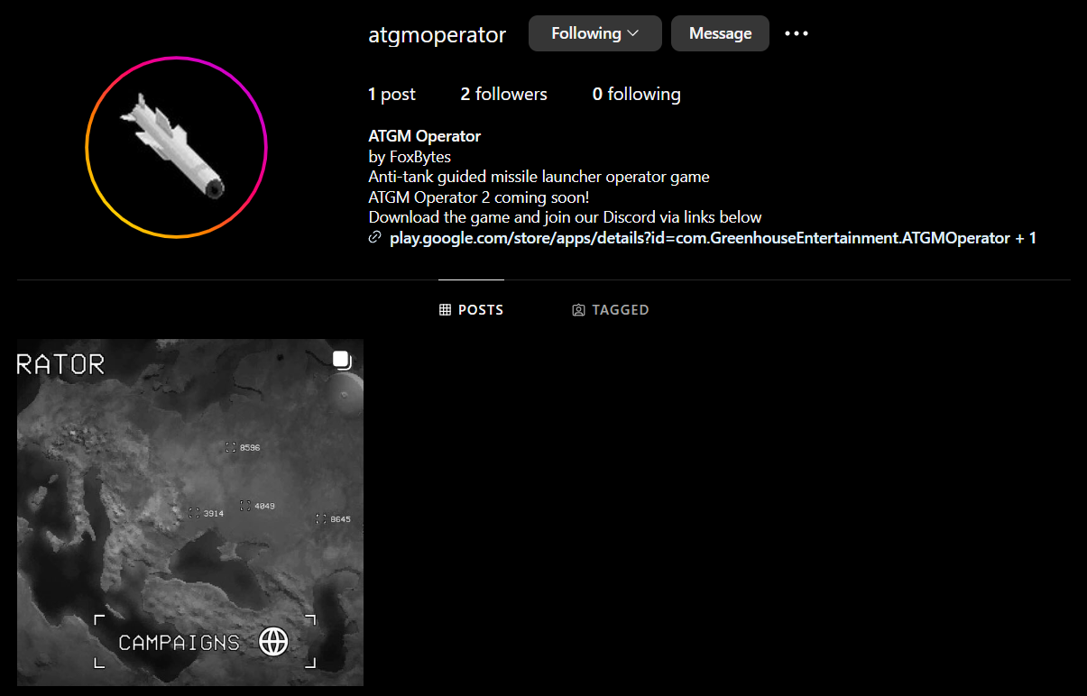Screen dimensions: 1087x696
Task: Click the globe icon next to CAMPAIGNS
Action: (273, 641)
